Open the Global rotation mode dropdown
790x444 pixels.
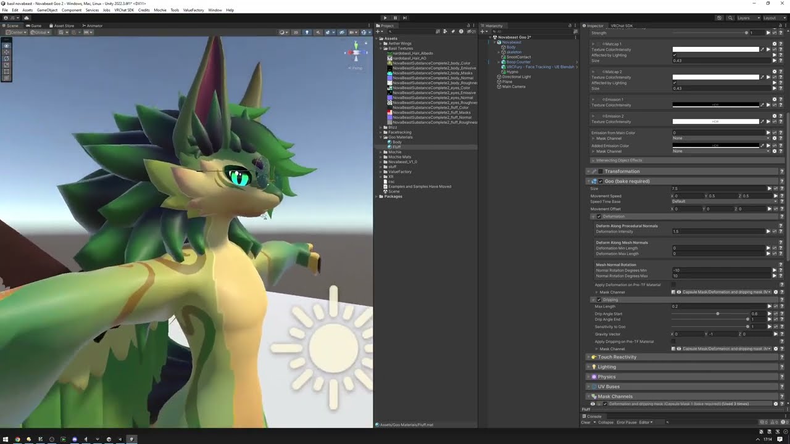click(41, 32)
